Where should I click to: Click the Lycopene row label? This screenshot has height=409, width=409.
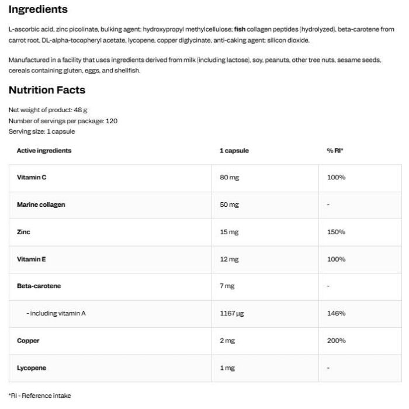tap(32, 368)
